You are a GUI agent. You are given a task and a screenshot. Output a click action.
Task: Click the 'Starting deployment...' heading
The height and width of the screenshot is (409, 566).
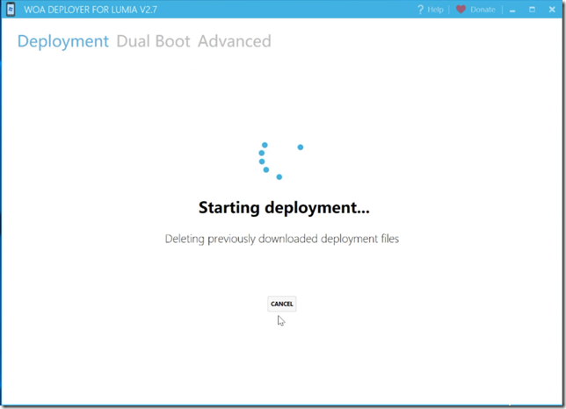pyautogui.click(x=284, y=208)
